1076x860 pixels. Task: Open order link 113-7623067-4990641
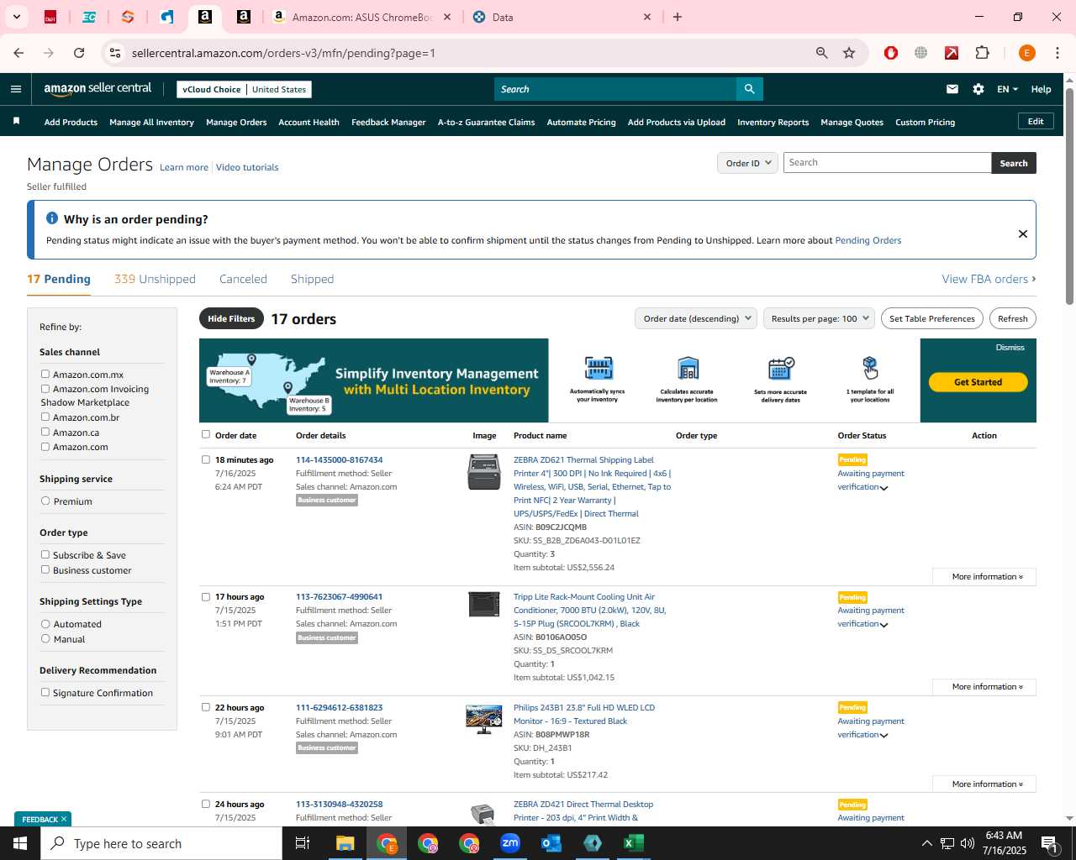click(339, 597)
